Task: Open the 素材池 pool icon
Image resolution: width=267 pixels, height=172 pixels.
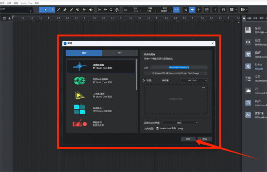Action: 248,115
